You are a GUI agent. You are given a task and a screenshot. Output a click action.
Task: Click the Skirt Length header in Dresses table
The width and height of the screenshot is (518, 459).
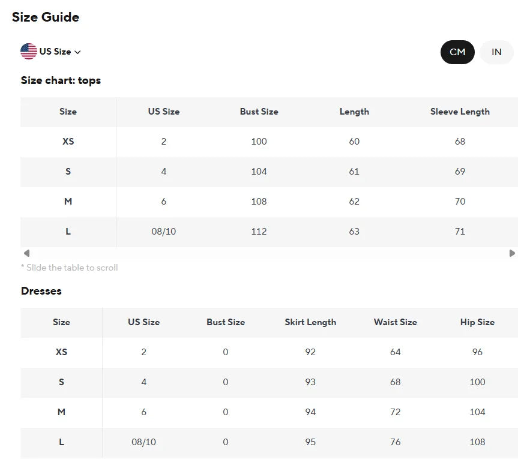click(310, 322)
